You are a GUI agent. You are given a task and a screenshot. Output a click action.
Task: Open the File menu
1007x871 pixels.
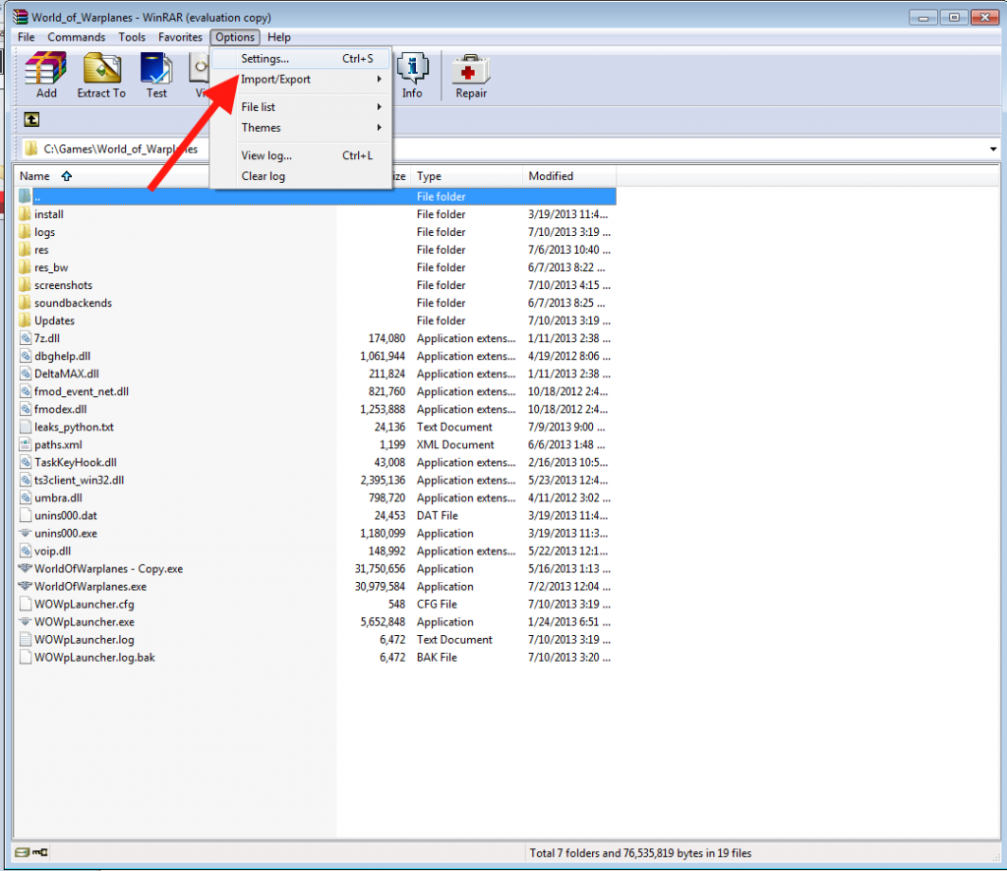click(x=27, y=37)
